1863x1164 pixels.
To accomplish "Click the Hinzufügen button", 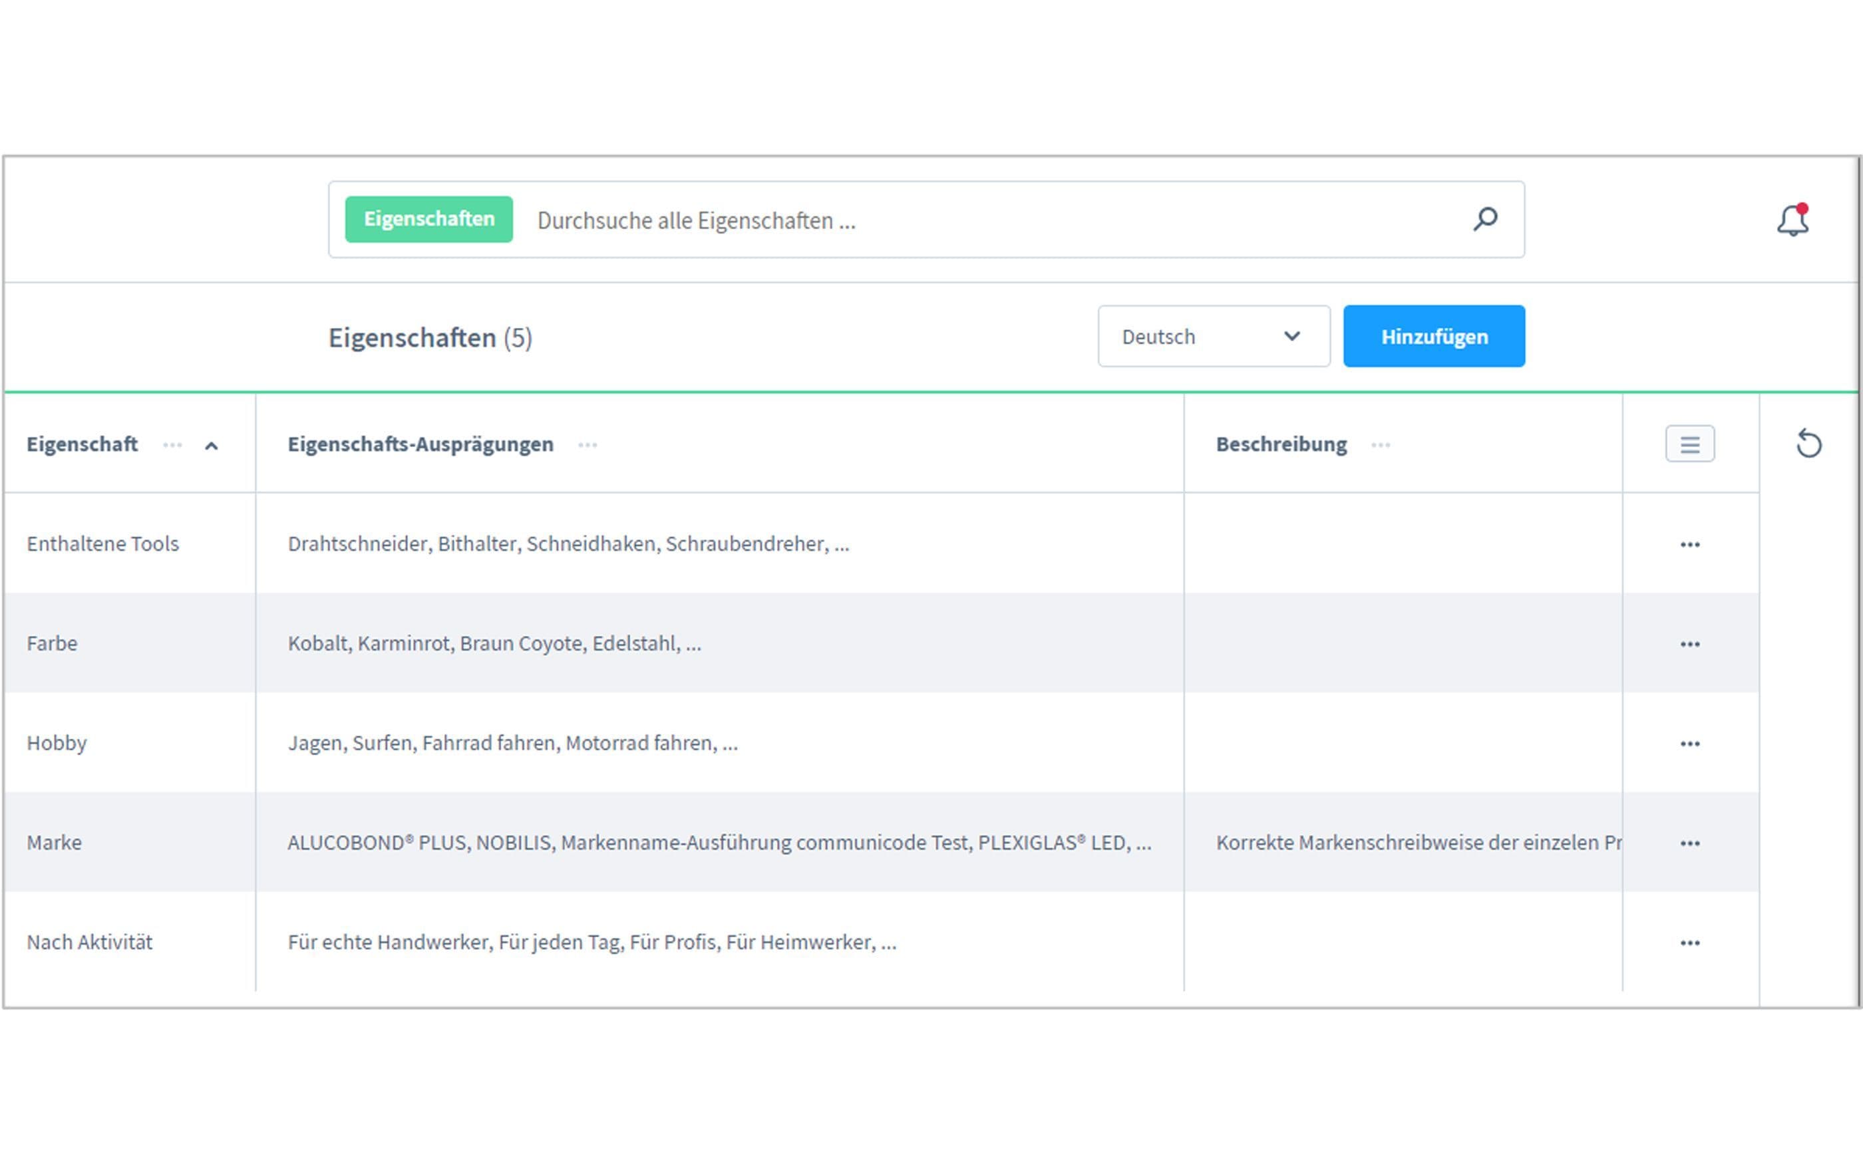I will (1433, 337).
